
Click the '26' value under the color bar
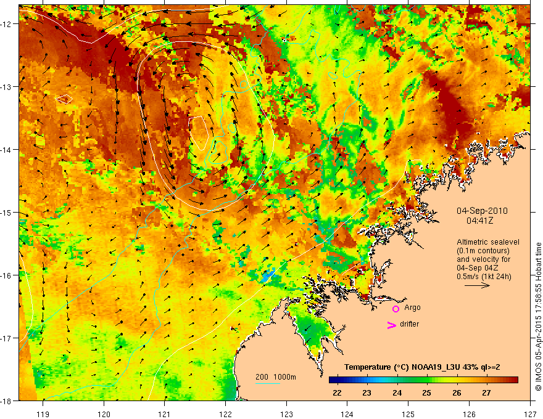457,393
